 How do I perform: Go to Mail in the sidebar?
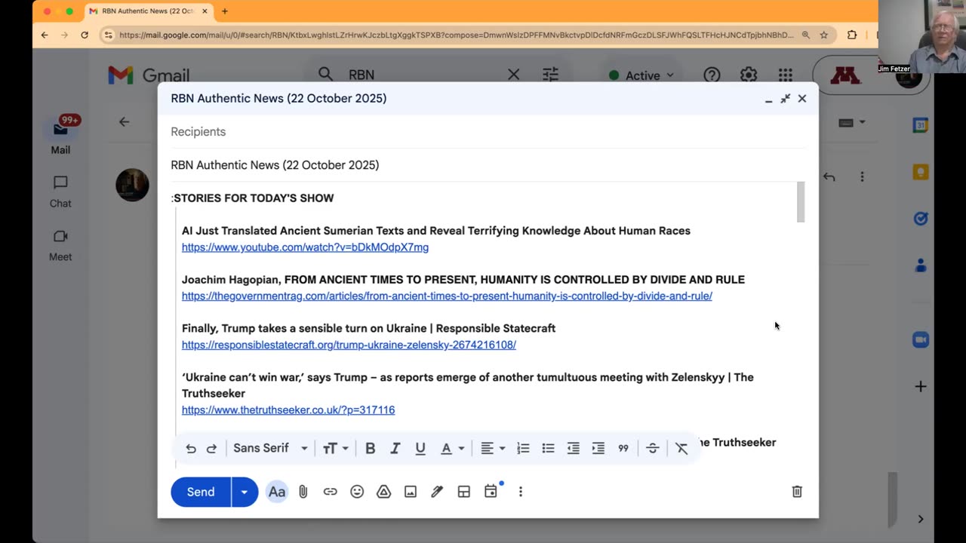coord(60,136)
